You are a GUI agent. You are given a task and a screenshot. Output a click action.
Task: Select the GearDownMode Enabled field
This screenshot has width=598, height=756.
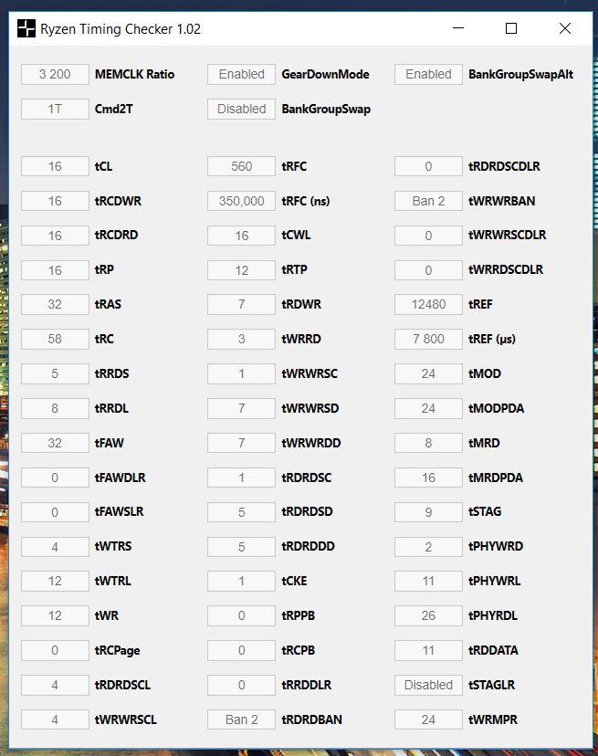coord(242,74)
